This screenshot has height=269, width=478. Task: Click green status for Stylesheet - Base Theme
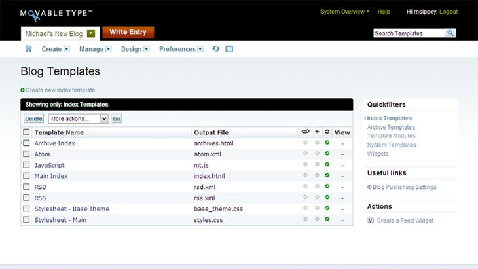pos(327,208)
